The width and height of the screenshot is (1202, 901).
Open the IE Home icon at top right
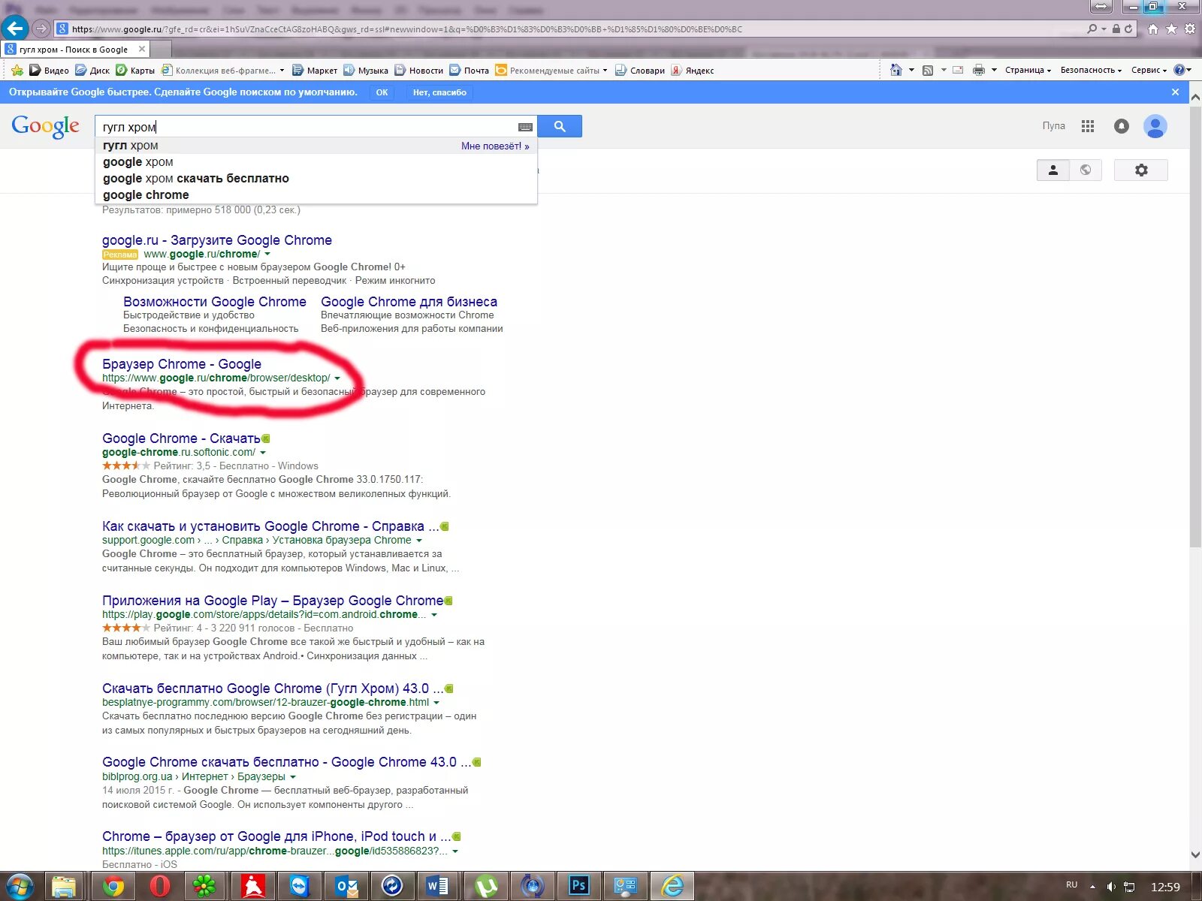point(1153,29)
